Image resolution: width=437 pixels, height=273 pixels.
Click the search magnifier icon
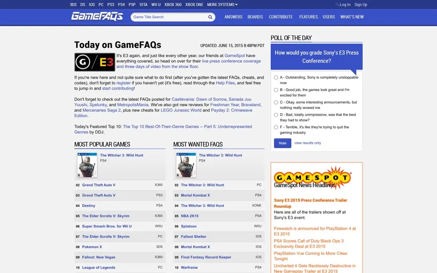tap(210, 17)
